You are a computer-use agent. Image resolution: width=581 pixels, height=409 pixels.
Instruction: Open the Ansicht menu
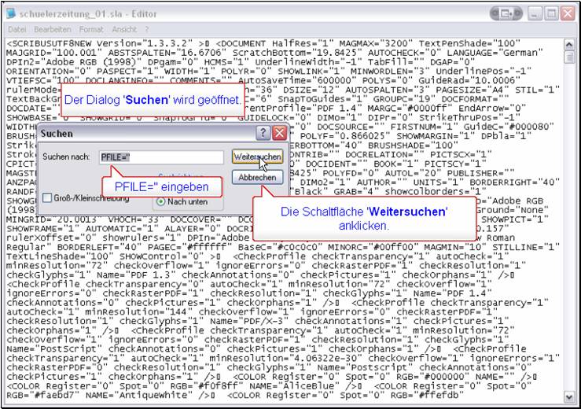[x=124, y=29]
